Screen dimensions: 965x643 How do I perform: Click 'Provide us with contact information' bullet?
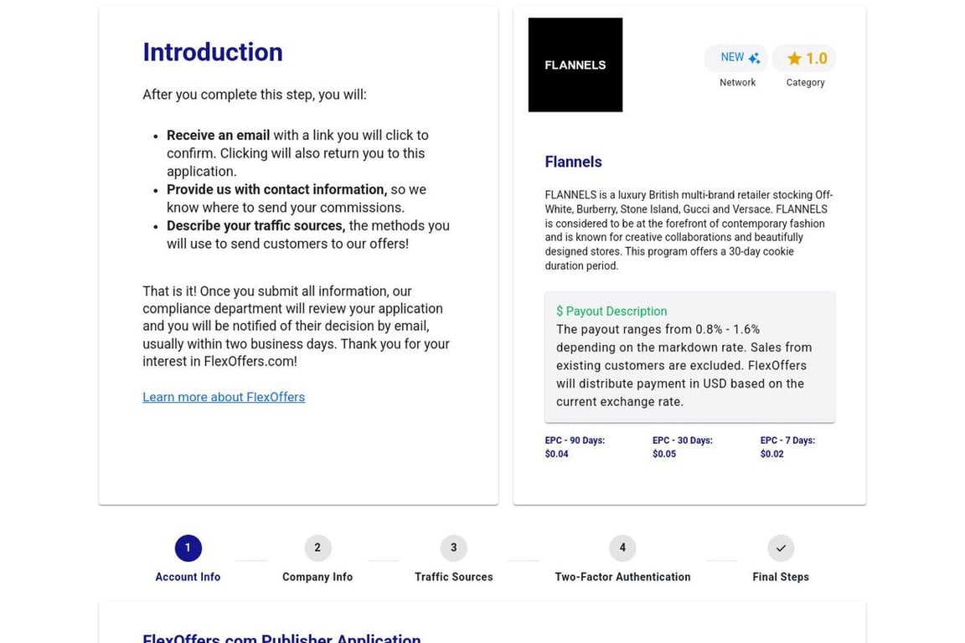[x=277, y=189]
